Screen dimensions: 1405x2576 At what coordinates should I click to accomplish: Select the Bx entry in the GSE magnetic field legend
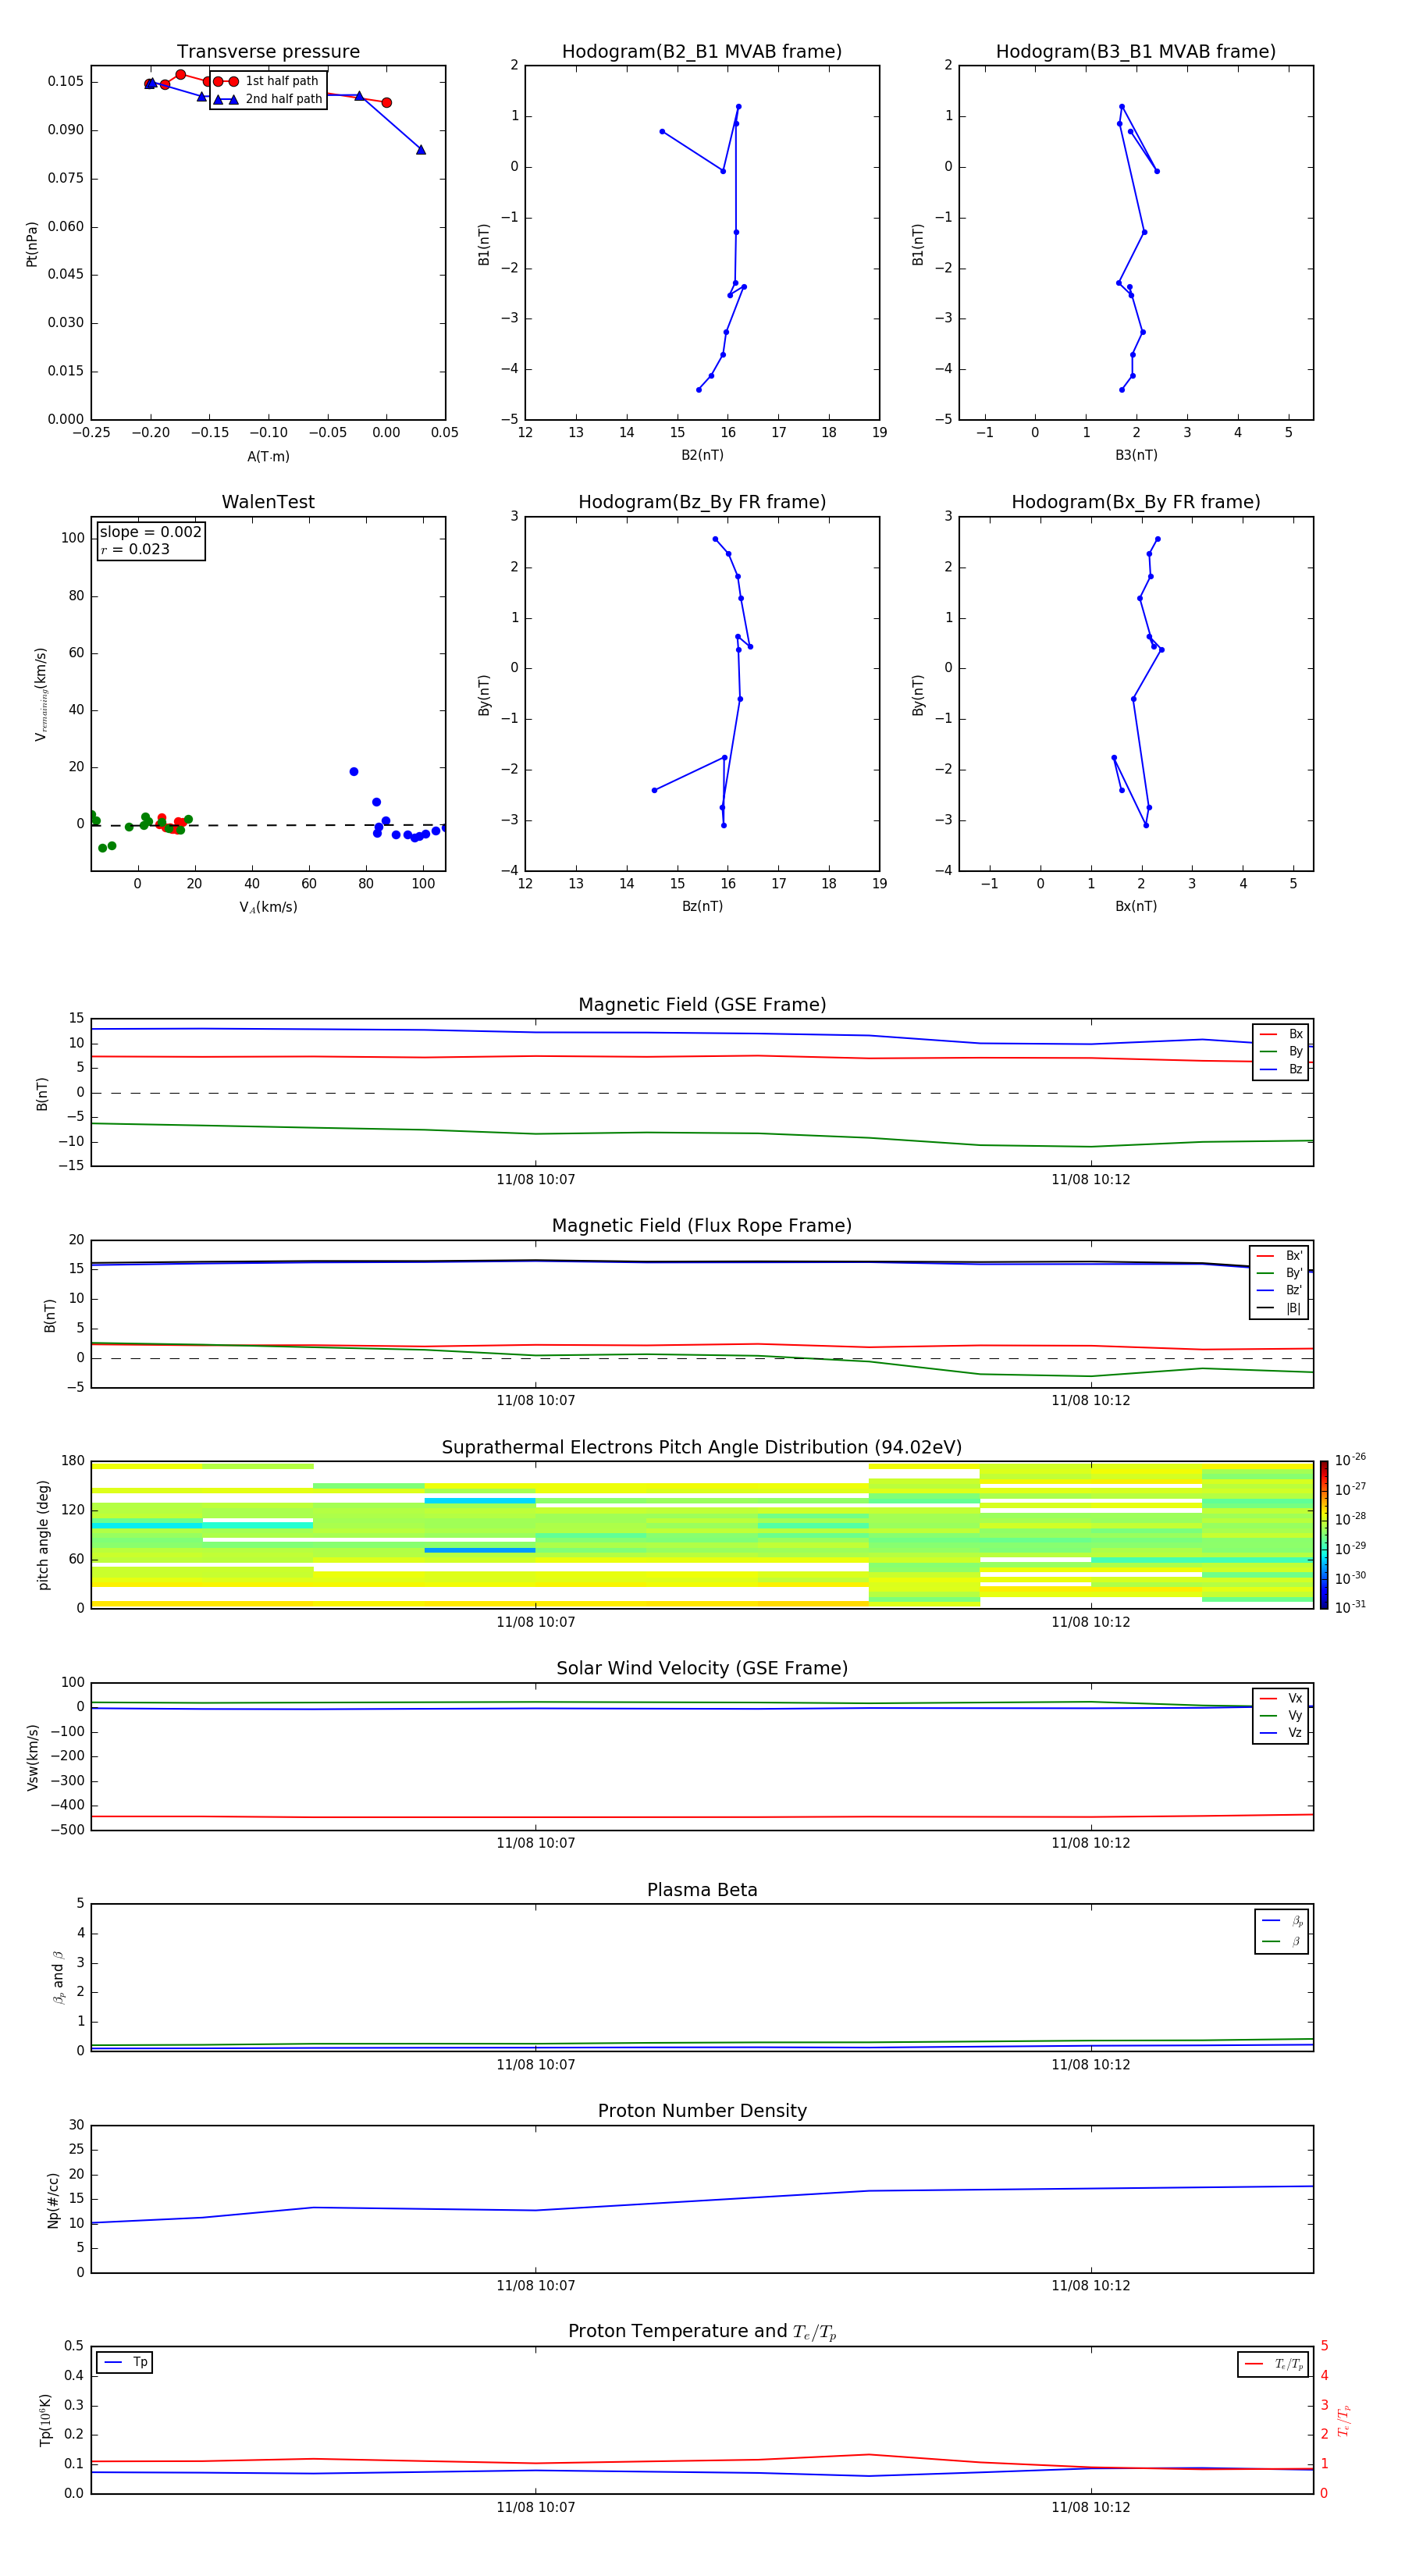click(1281, 1034)
